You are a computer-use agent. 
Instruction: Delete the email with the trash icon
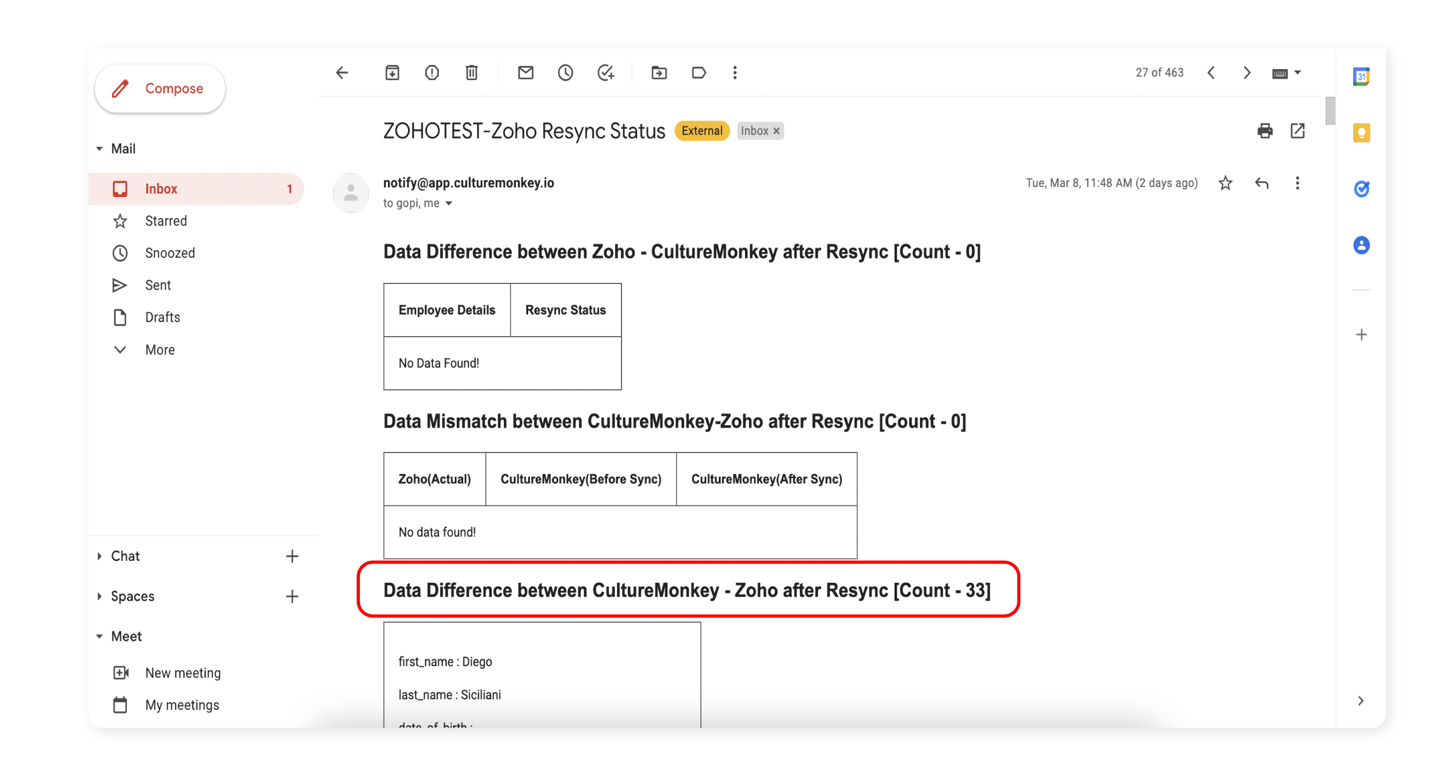(x=472, y=72)
